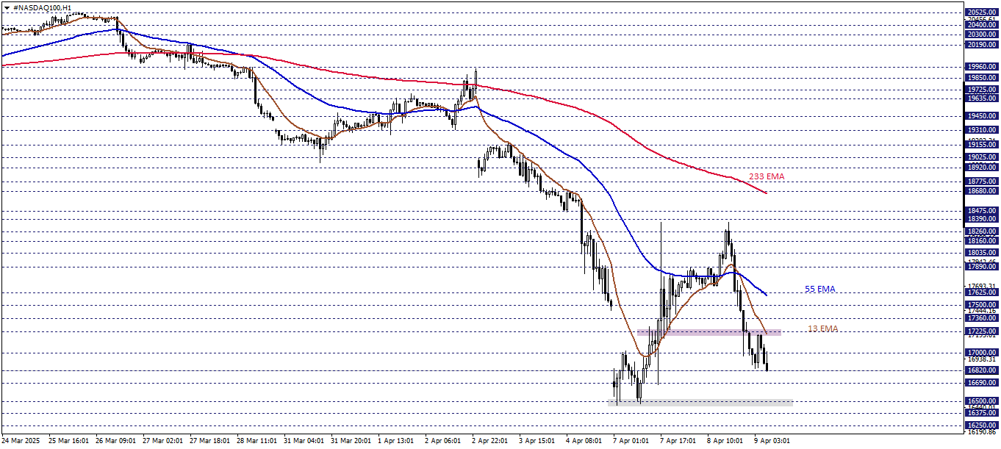Click the 18260.00 price level label
The image size is (1001, 449).
[983, 231]
